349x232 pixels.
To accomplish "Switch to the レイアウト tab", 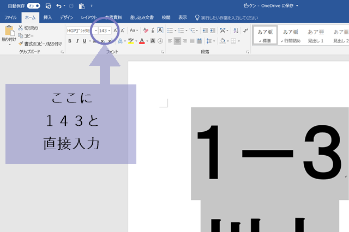I will click(89, 17).
